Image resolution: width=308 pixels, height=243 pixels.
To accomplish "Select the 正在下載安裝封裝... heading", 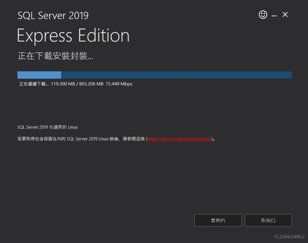I will click(55, 56).
